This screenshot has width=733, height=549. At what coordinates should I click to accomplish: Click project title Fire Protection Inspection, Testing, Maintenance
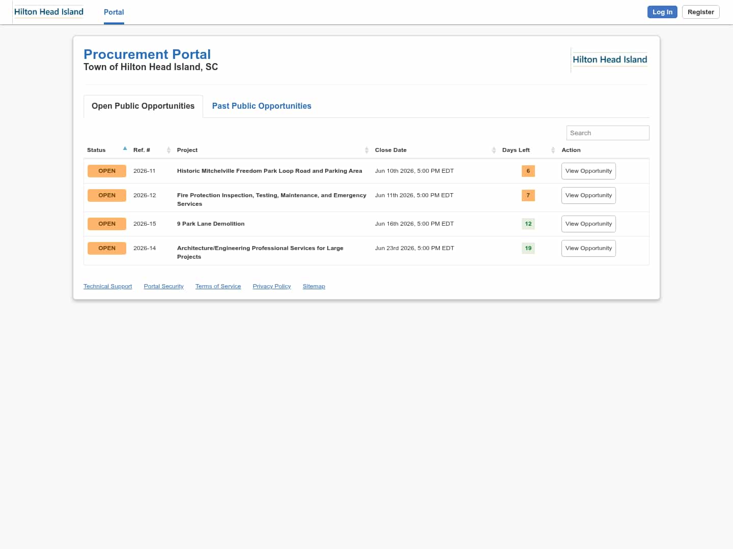[272, 199]
